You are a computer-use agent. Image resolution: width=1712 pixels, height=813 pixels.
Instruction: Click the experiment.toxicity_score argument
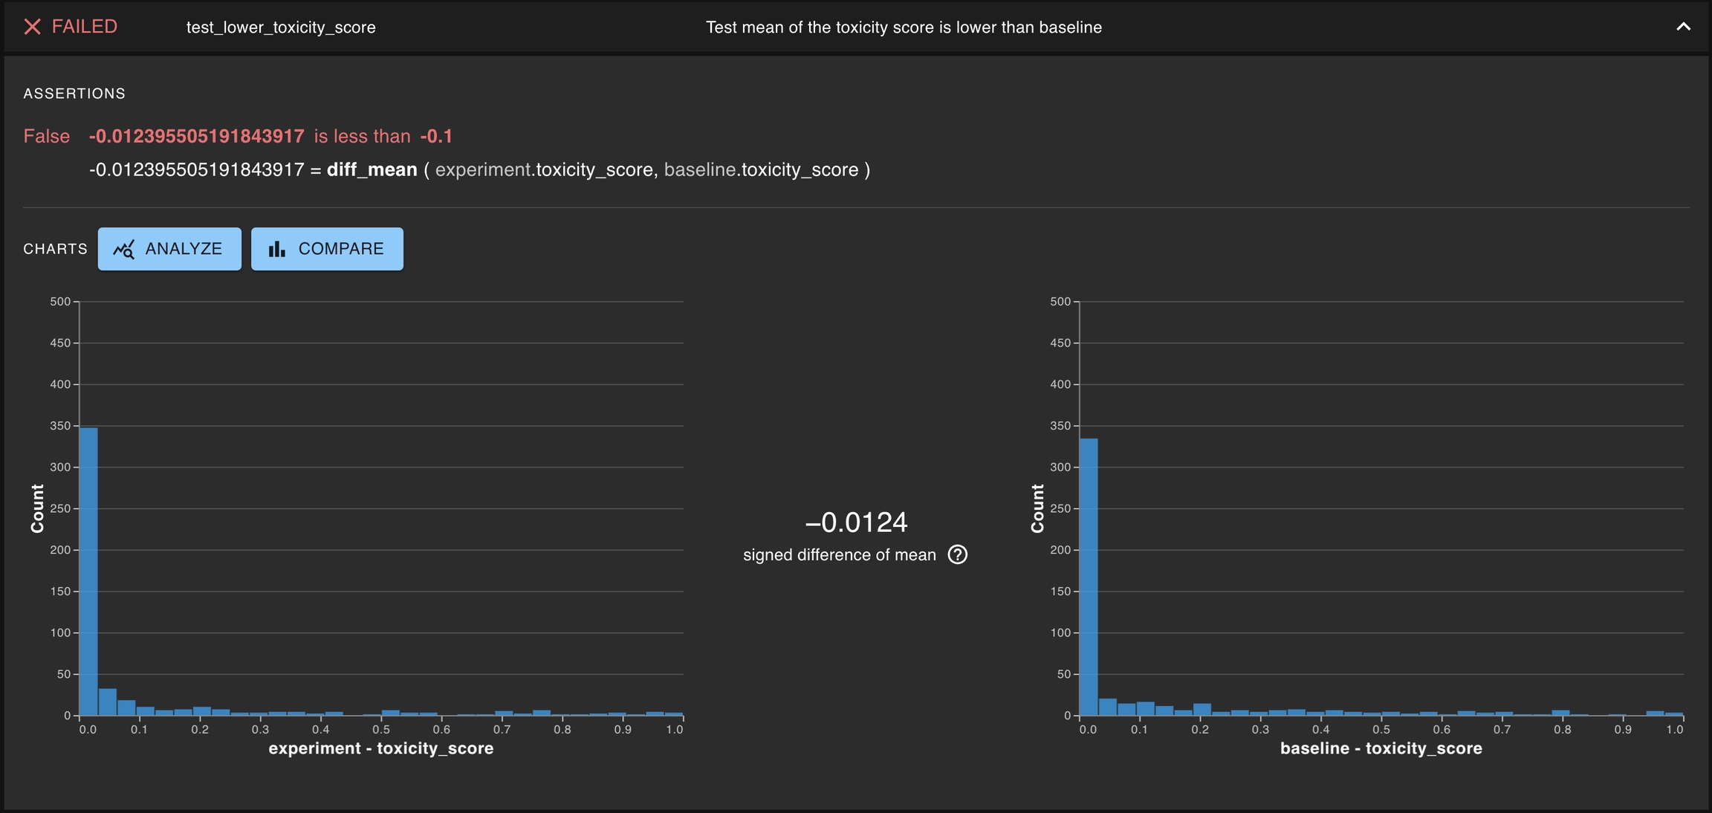(544, 169)
